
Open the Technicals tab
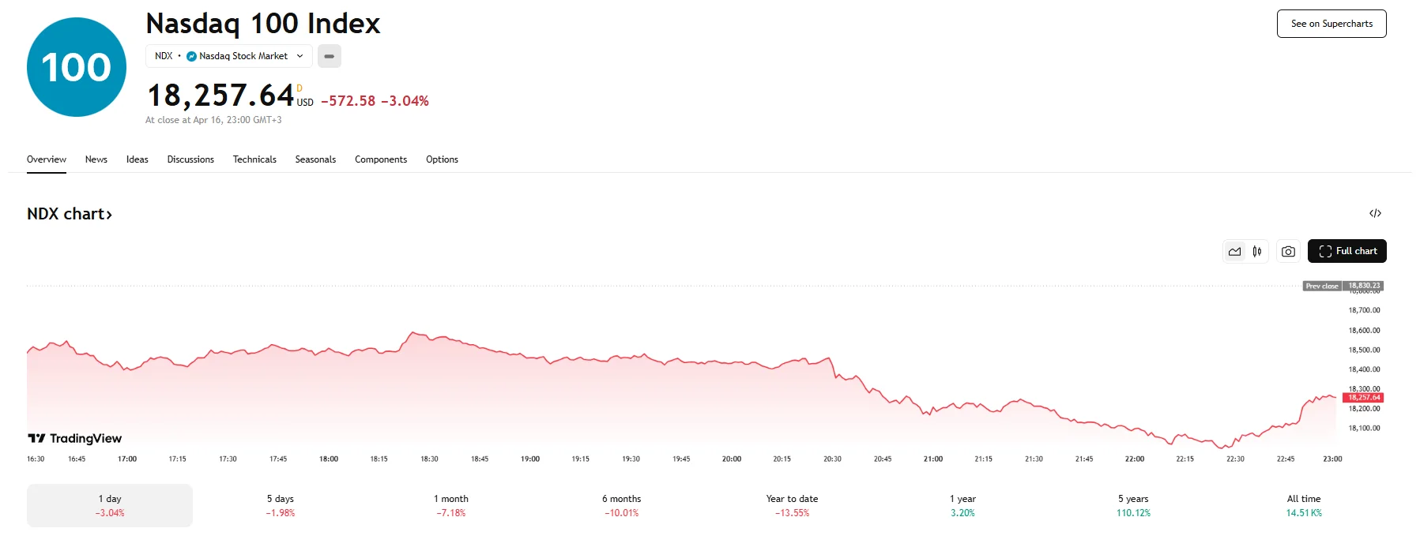coord(254,159)
